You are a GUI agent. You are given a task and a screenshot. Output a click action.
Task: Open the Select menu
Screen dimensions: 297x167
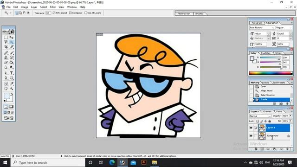(43, 7)
